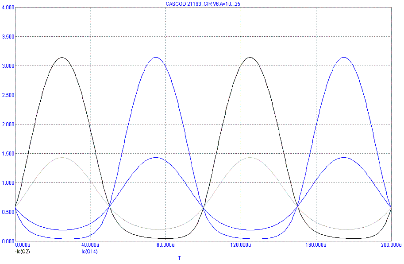Image resolution: width=404 pixels, height=264 pixels.
Task: Click the 120.000u time axis label
Action: pos(241,245)
